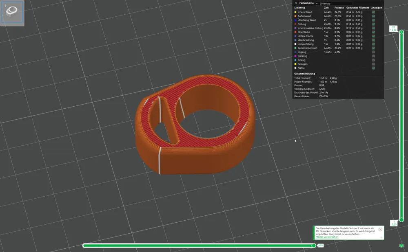Toggle visibility of Nähte seams
The height and width of the screenshot is (252, 408).
click(373, 68)
